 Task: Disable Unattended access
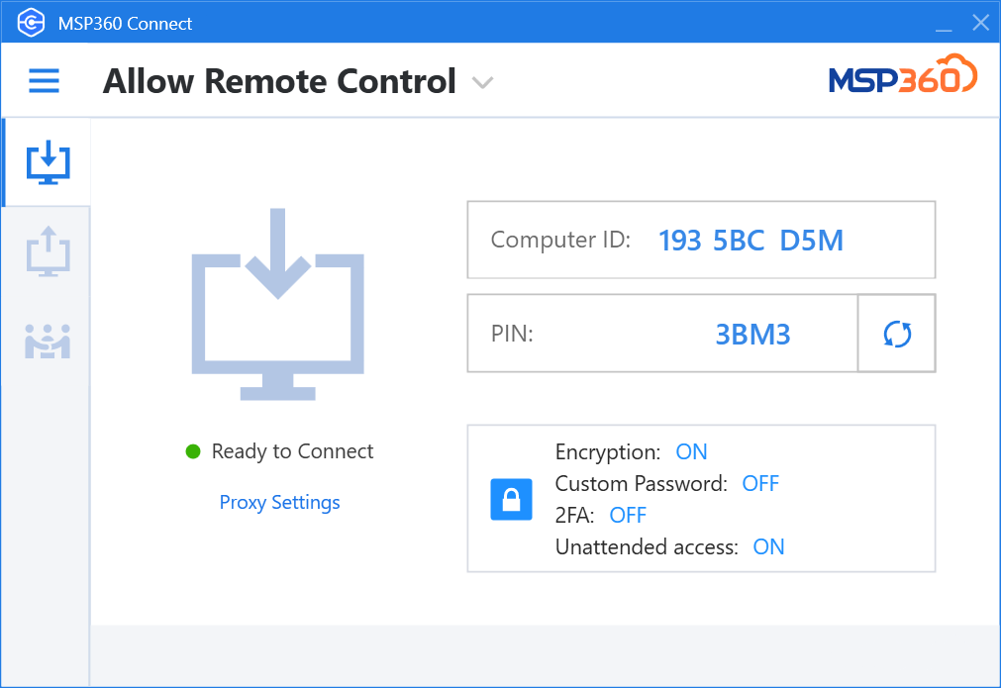768,546
